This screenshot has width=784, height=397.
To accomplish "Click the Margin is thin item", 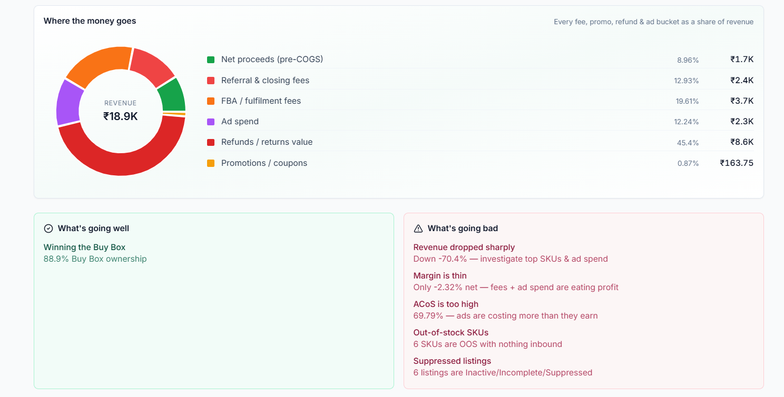I will [440, 276].
